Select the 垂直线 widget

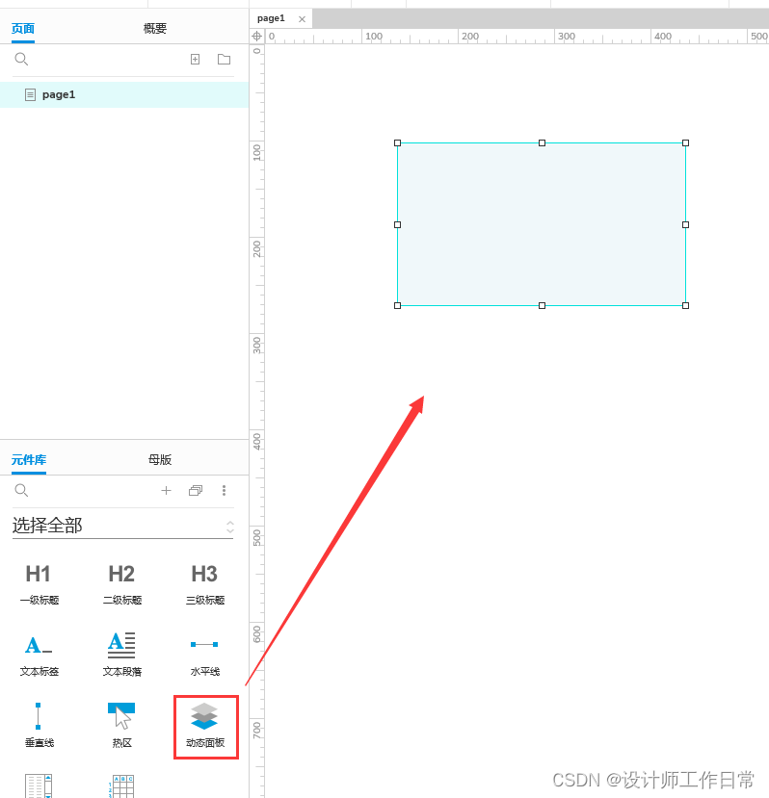click(40, 725)
